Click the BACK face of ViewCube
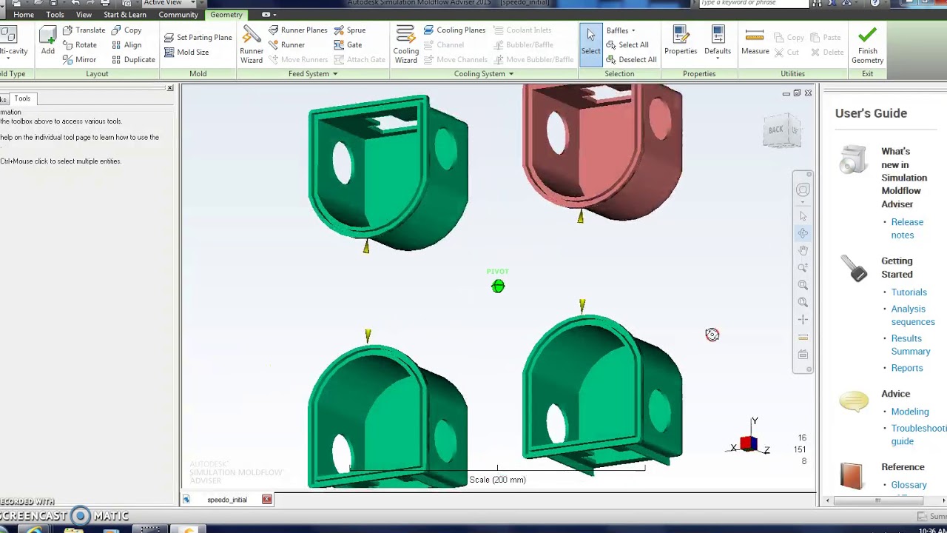 775,130
